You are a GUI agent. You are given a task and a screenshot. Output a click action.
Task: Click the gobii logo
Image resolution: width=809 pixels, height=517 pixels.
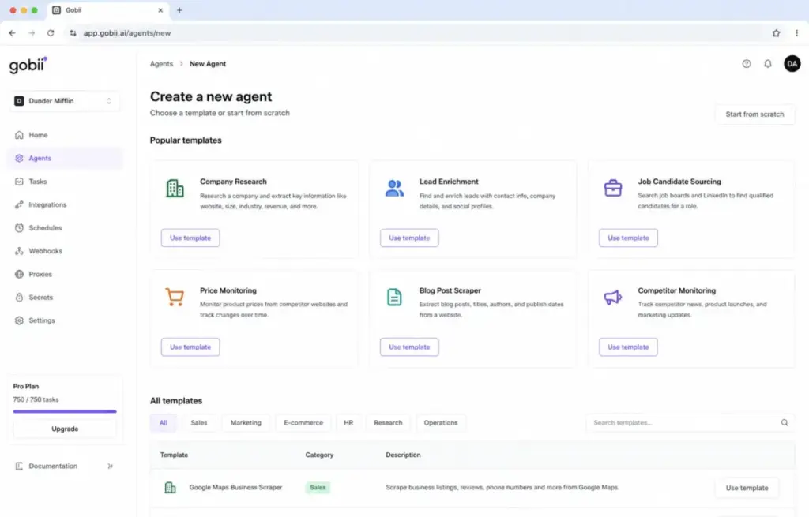[x=28, y=65]
